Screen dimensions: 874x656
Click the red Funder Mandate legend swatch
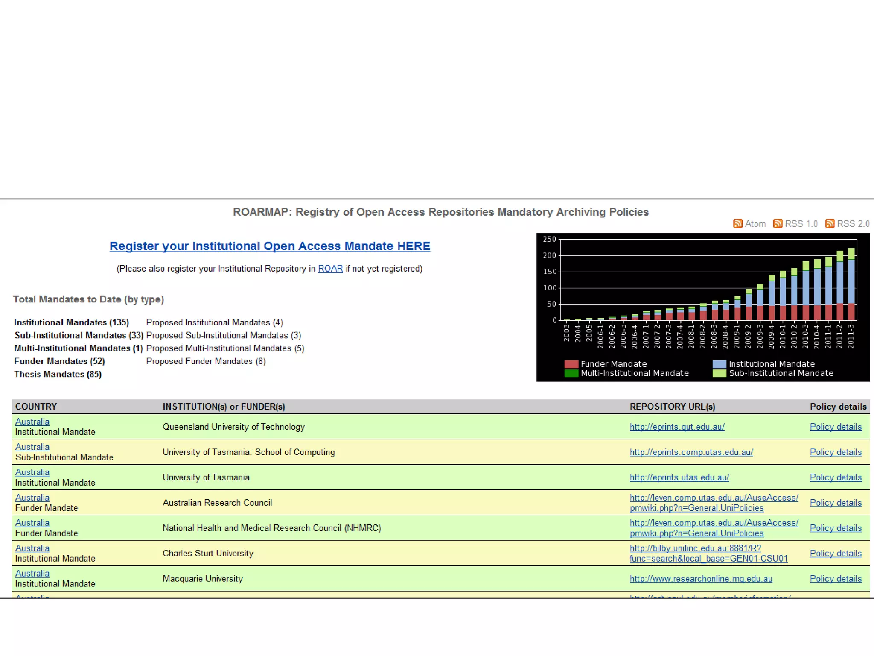click(x=571, y=364)
